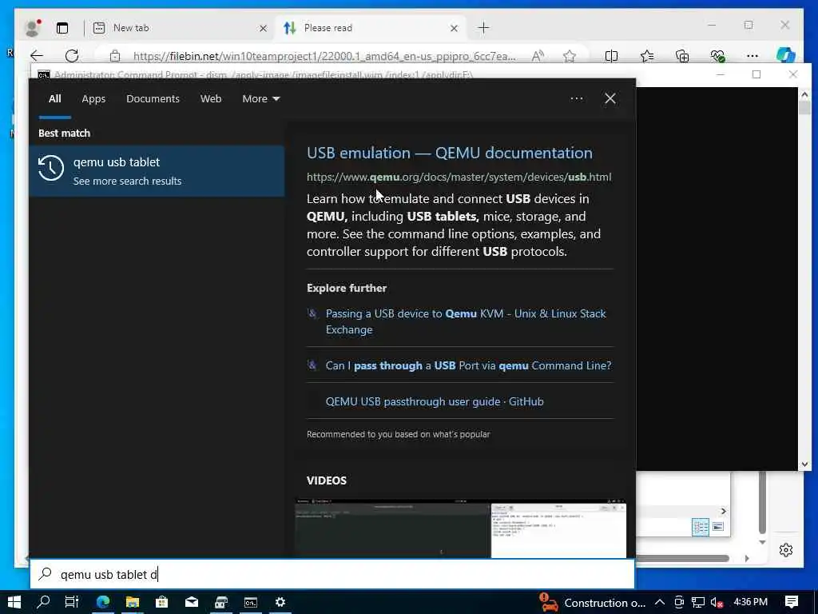Image resolution: width=818 pixels, height=614 pixels.
Task: View site information lock icon
Action: tap(115, 56)
